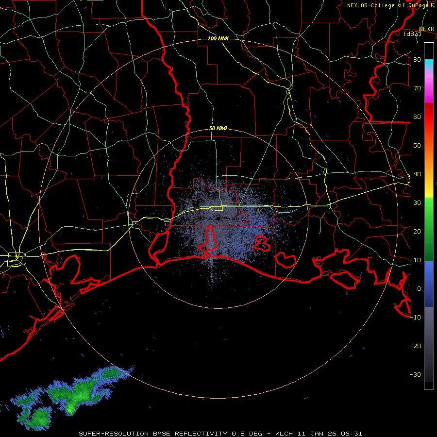Click the -10 dBZ scale value

pyautogui.click(x=415, y=318)
